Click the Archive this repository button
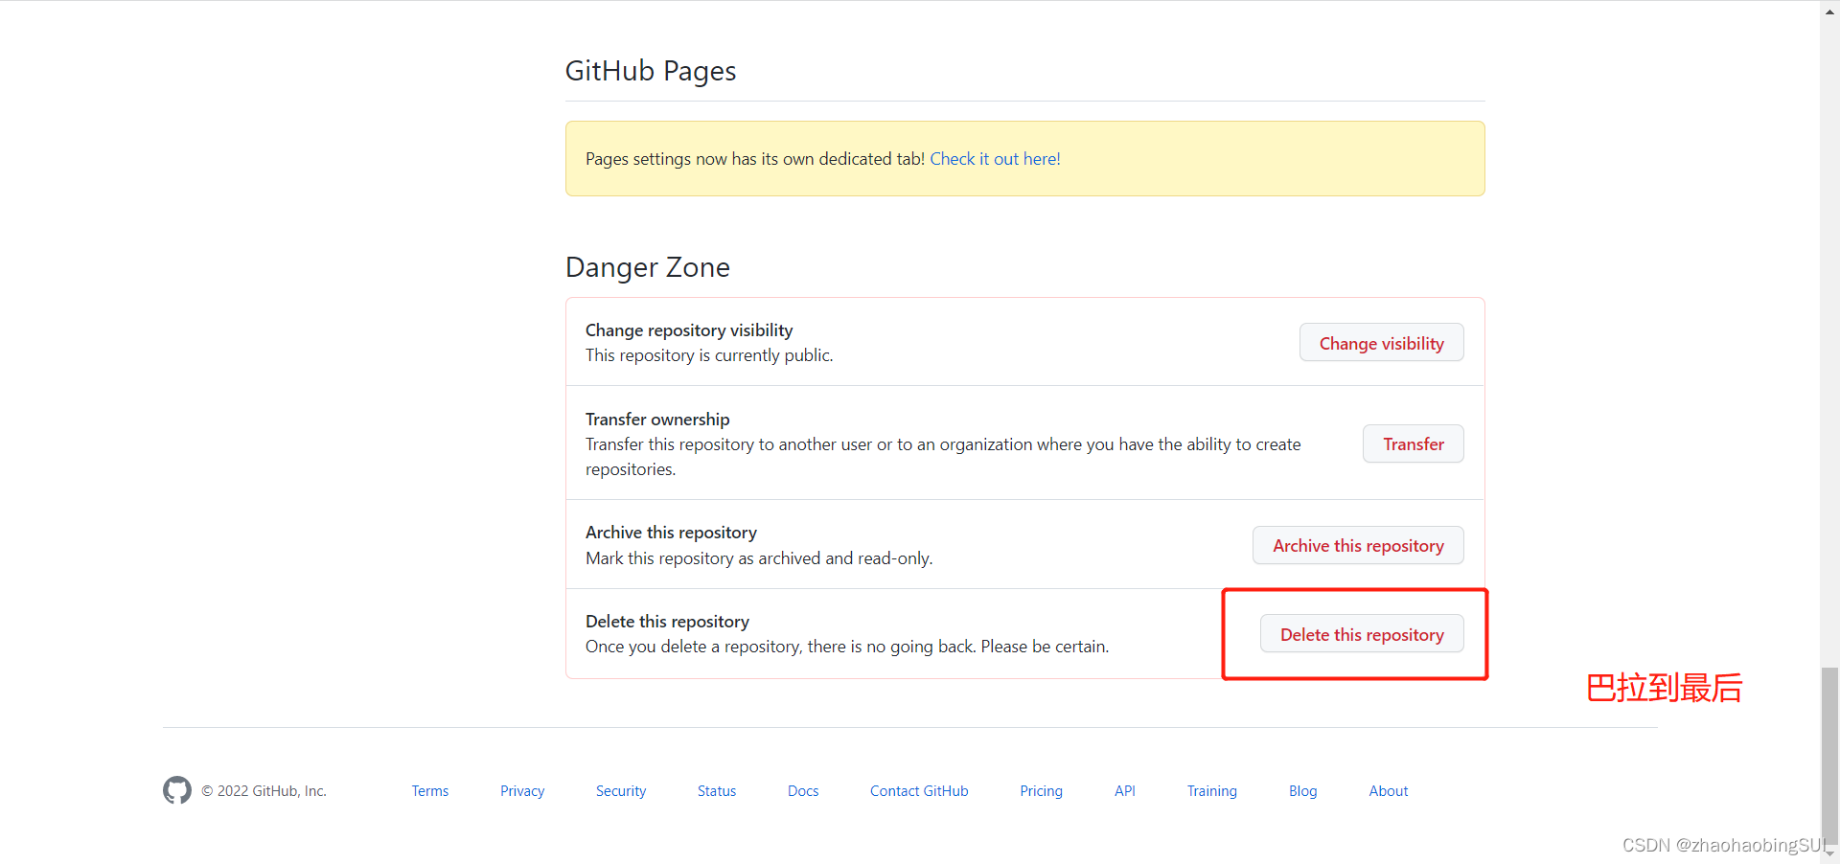Image resolution: width=1840 pixels, height=864 pixels. pos(1358,545)
